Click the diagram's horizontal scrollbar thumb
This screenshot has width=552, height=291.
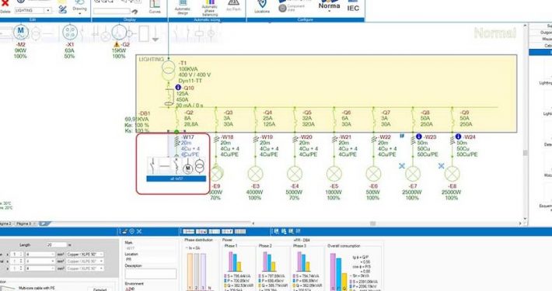373,223
